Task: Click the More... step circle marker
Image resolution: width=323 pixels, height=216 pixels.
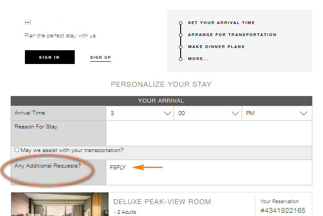Action: (x=181, y=59)
